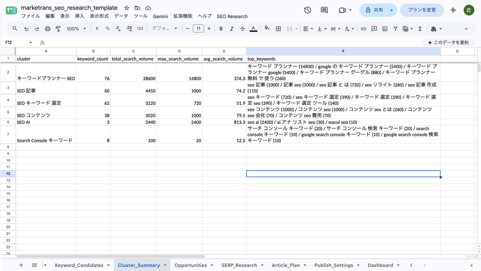Create a filter
This screenshot has height=271, width=481.
(x=396, y=29)
